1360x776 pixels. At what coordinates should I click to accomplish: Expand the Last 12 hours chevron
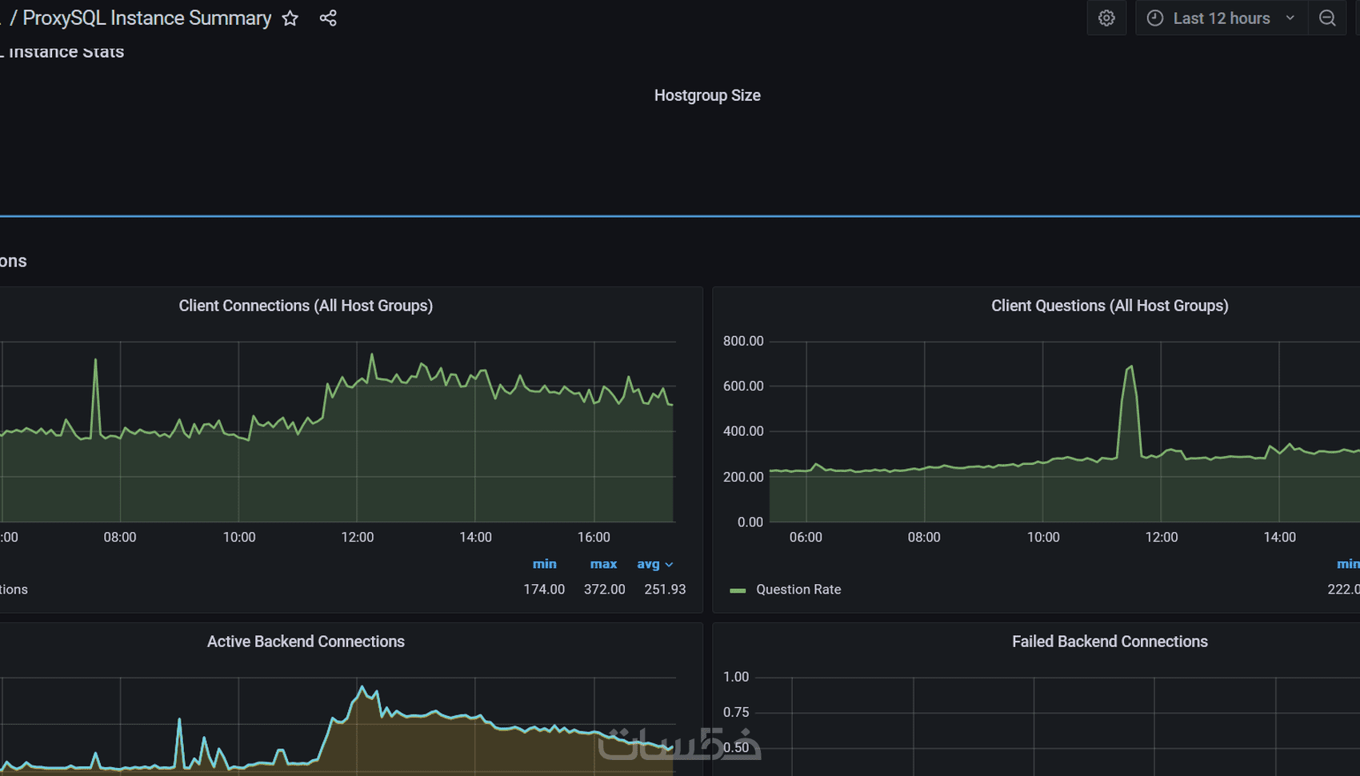tap(1290, 18)
